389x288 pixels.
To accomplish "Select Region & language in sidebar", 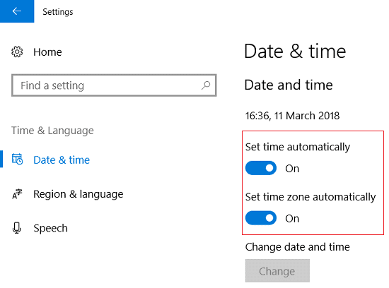I will point(78,194).
